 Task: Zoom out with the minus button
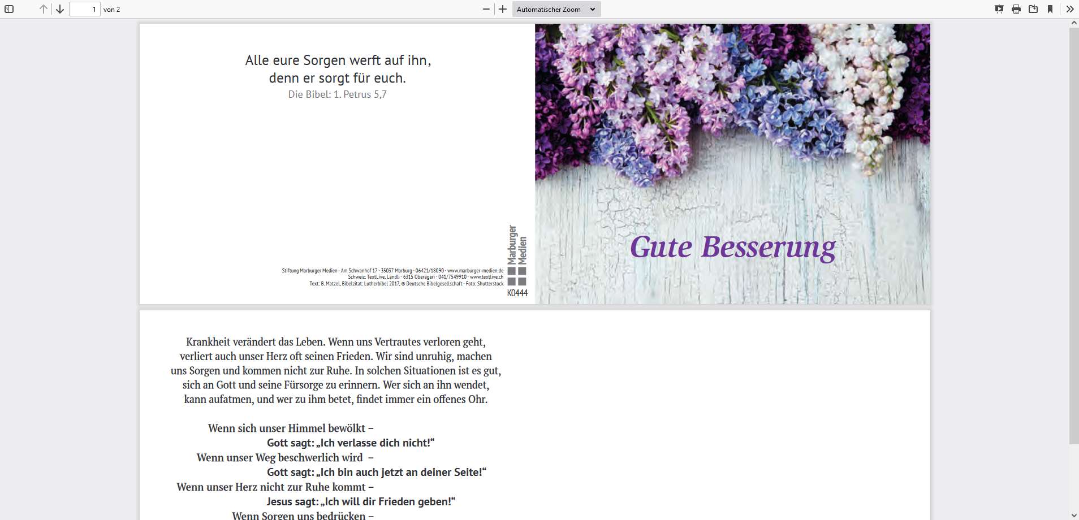pos(486,9)
